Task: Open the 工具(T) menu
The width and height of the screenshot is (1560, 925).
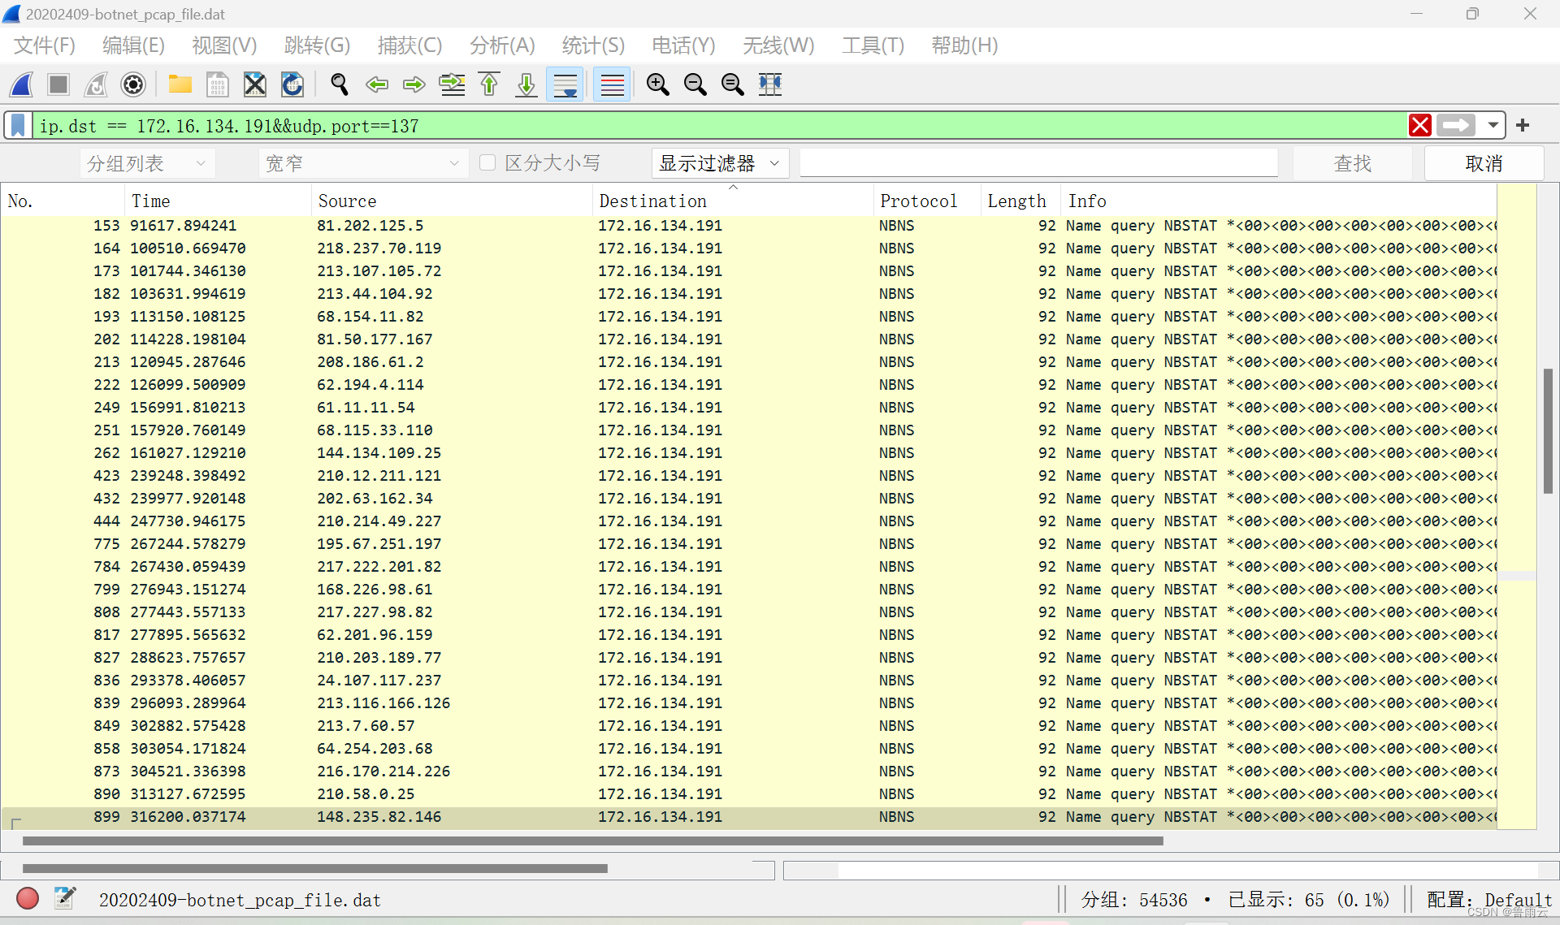Action: [x=873, y=45]
